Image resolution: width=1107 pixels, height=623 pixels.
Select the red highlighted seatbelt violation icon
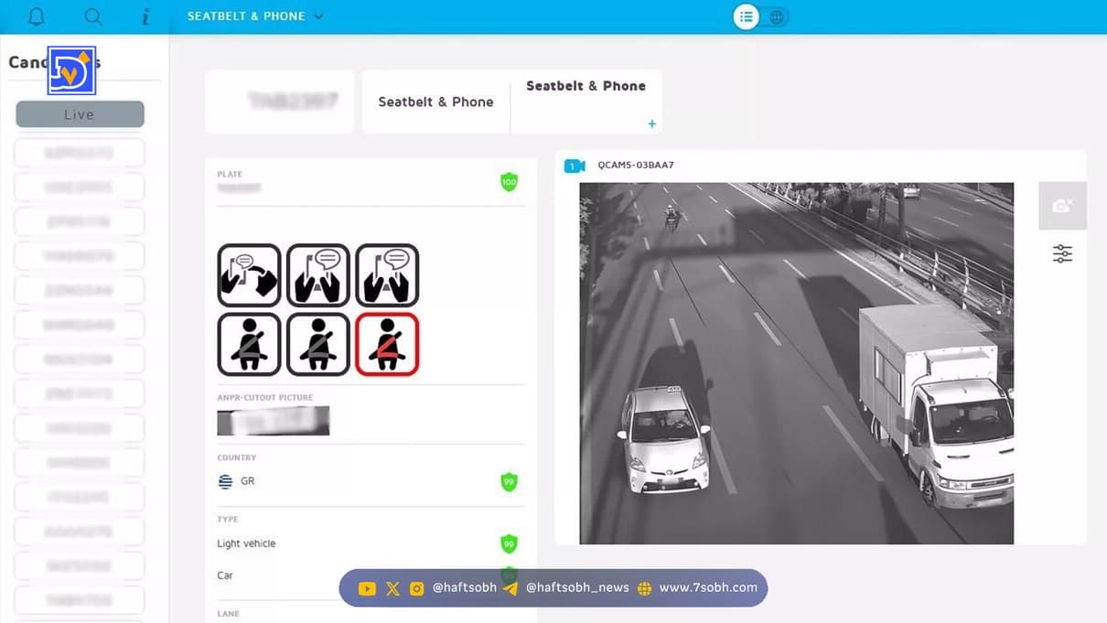[387, 344]
